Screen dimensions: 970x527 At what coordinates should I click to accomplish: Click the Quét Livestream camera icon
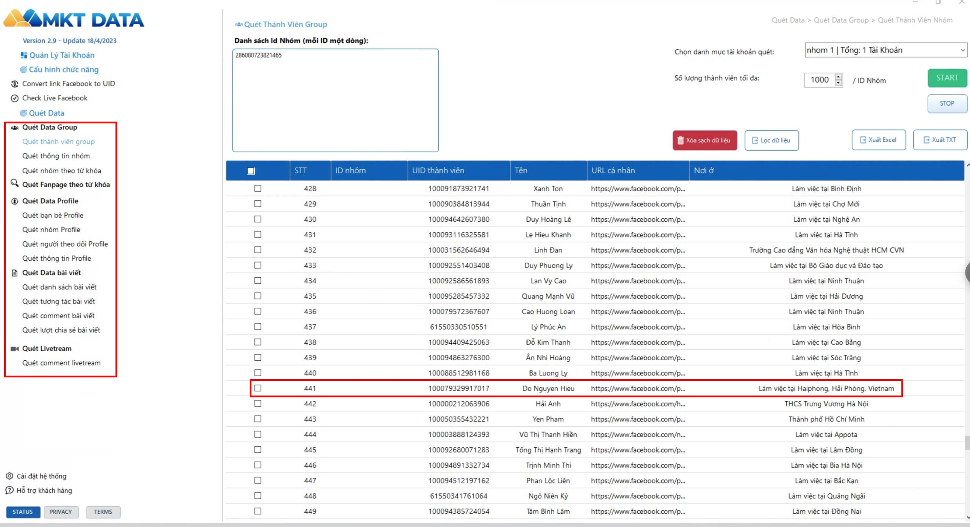14,349
